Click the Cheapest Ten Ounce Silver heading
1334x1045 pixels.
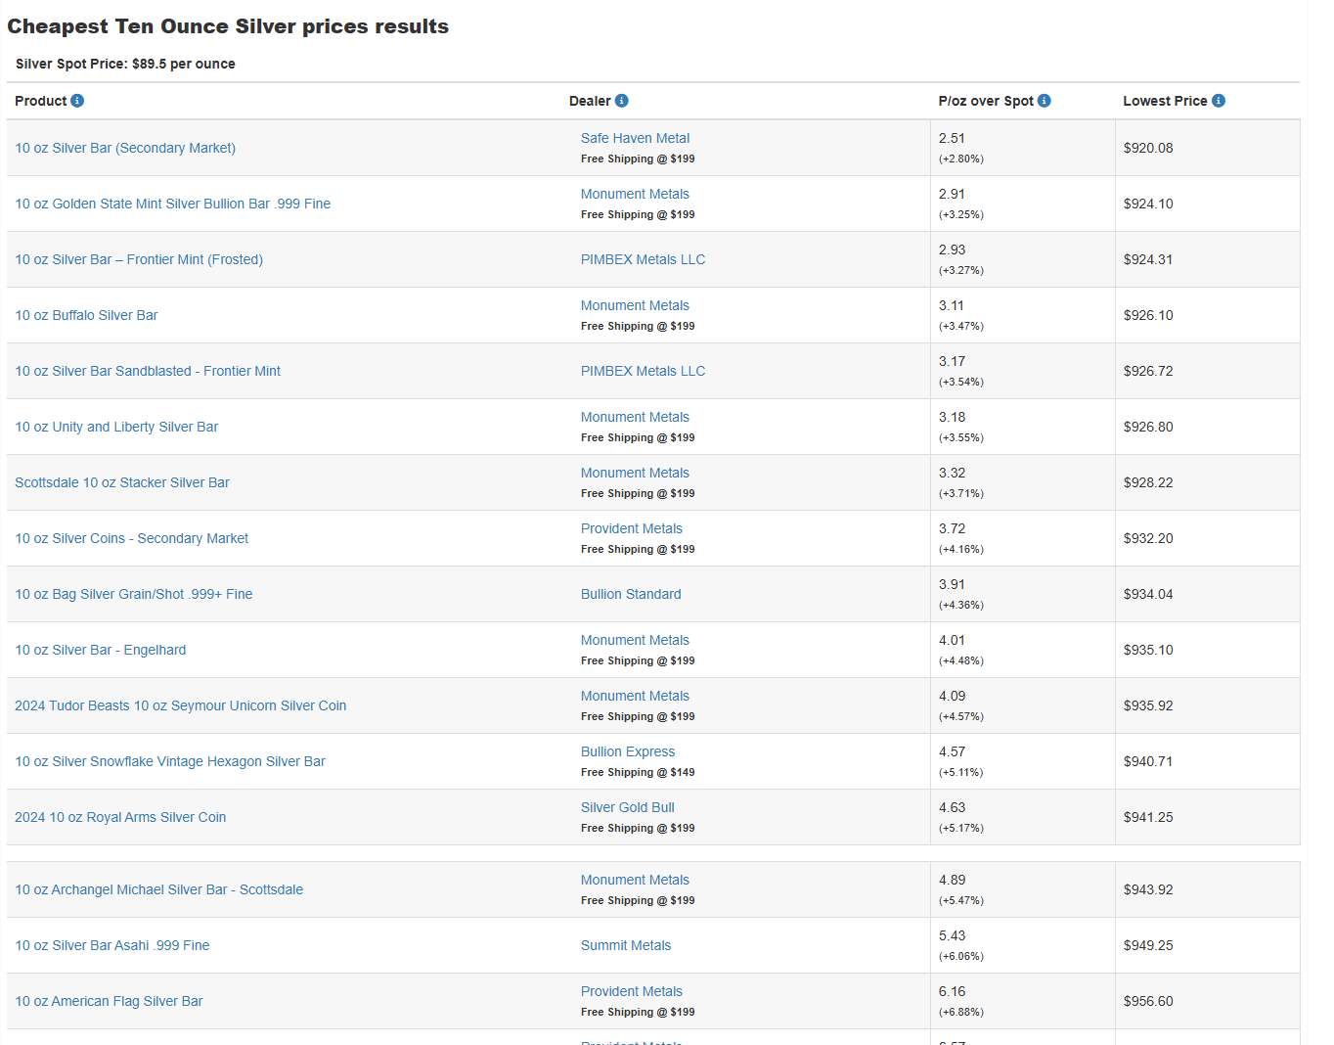coord(228,26)
